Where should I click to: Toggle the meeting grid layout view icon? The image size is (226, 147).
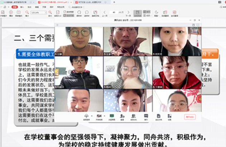[x=193, y=25]
